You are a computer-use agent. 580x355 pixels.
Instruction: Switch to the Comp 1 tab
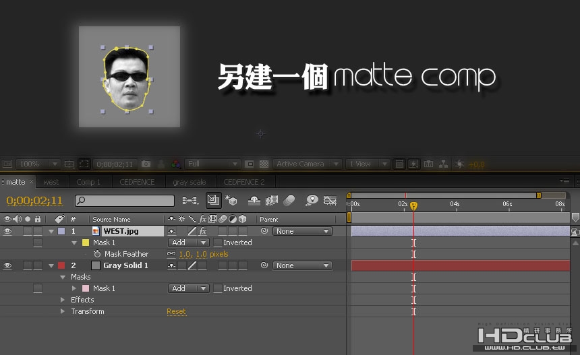coord(88,182)
